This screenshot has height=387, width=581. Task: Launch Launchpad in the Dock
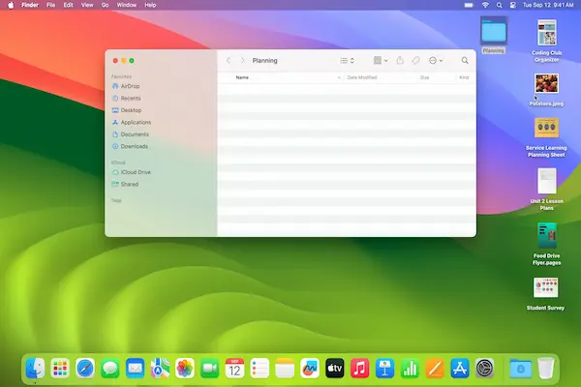tap(60, 368)
